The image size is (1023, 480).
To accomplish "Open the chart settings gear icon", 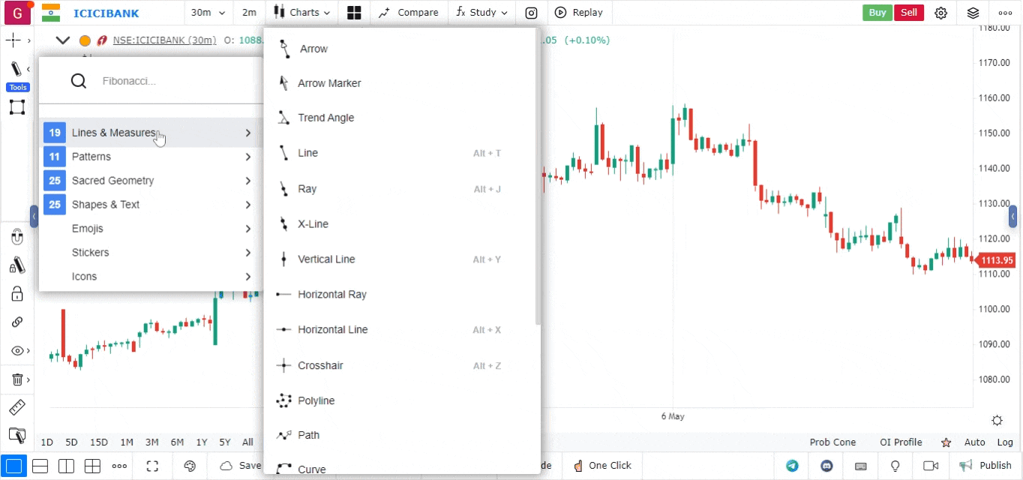I will [x=940, y=13].
